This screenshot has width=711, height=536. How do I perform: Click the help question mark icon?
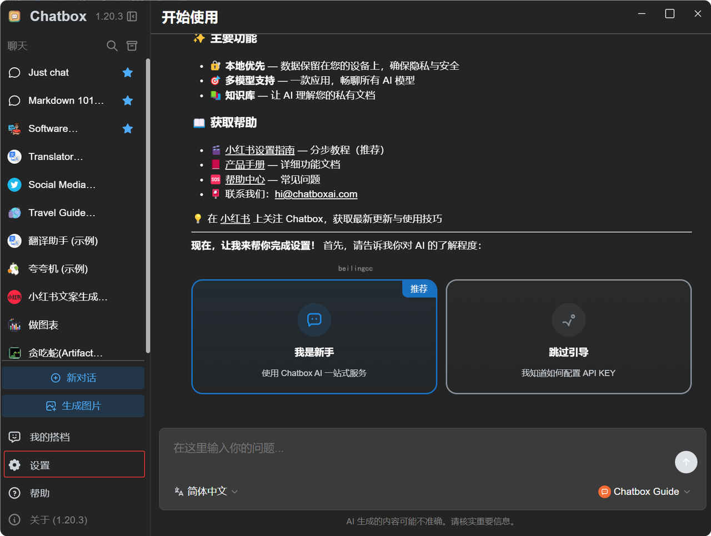[x=15, y=493]
